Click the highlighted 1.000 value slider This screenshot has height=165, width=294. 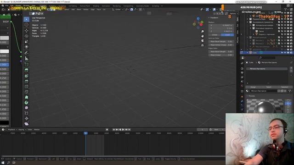(4, 65)
